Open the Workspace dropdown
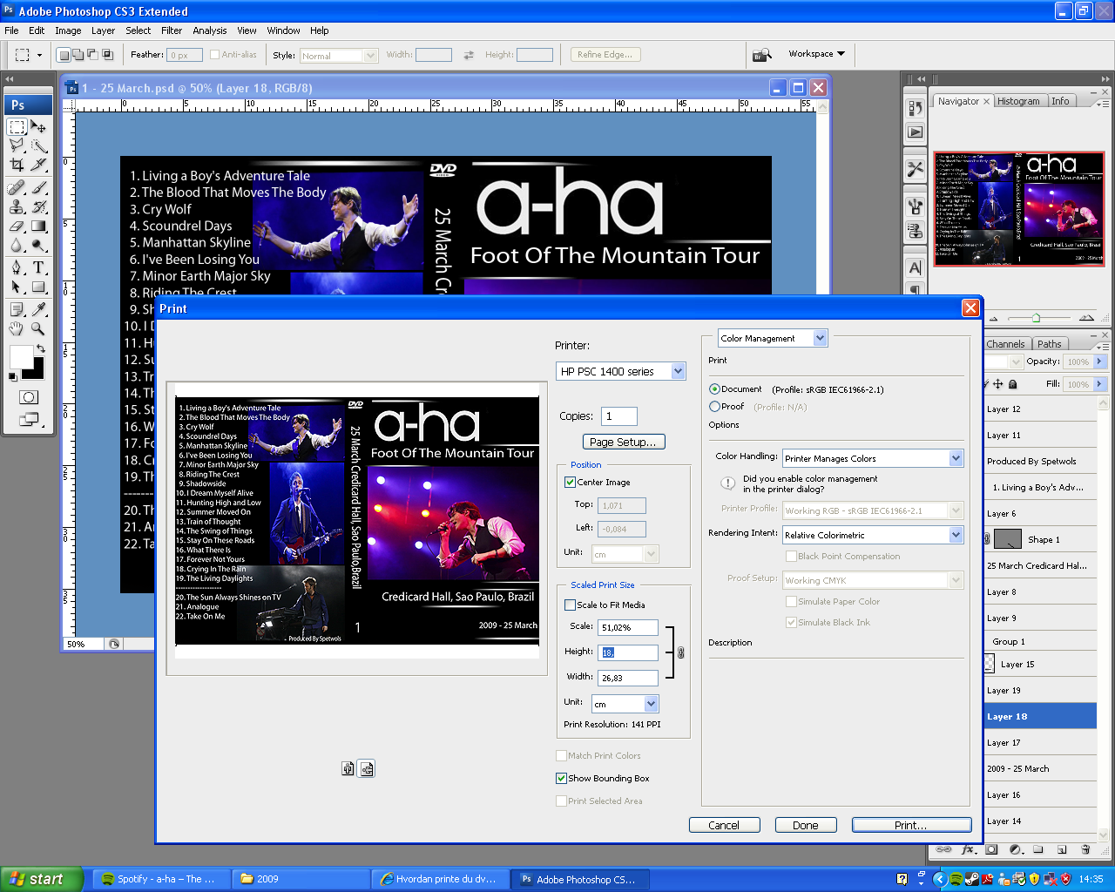The height and width of the screenshot is (892, 1115). (816, 54)
